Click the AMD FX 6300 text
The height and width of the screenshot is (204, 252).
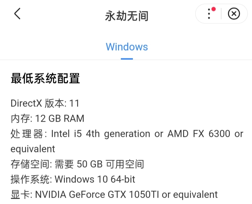pyautogui.click(x=199, y=134)
